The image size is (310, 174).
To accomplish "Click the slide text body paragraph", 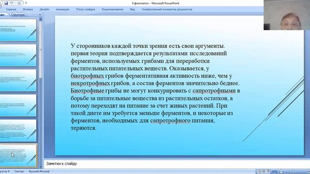I will pos(155,87).
